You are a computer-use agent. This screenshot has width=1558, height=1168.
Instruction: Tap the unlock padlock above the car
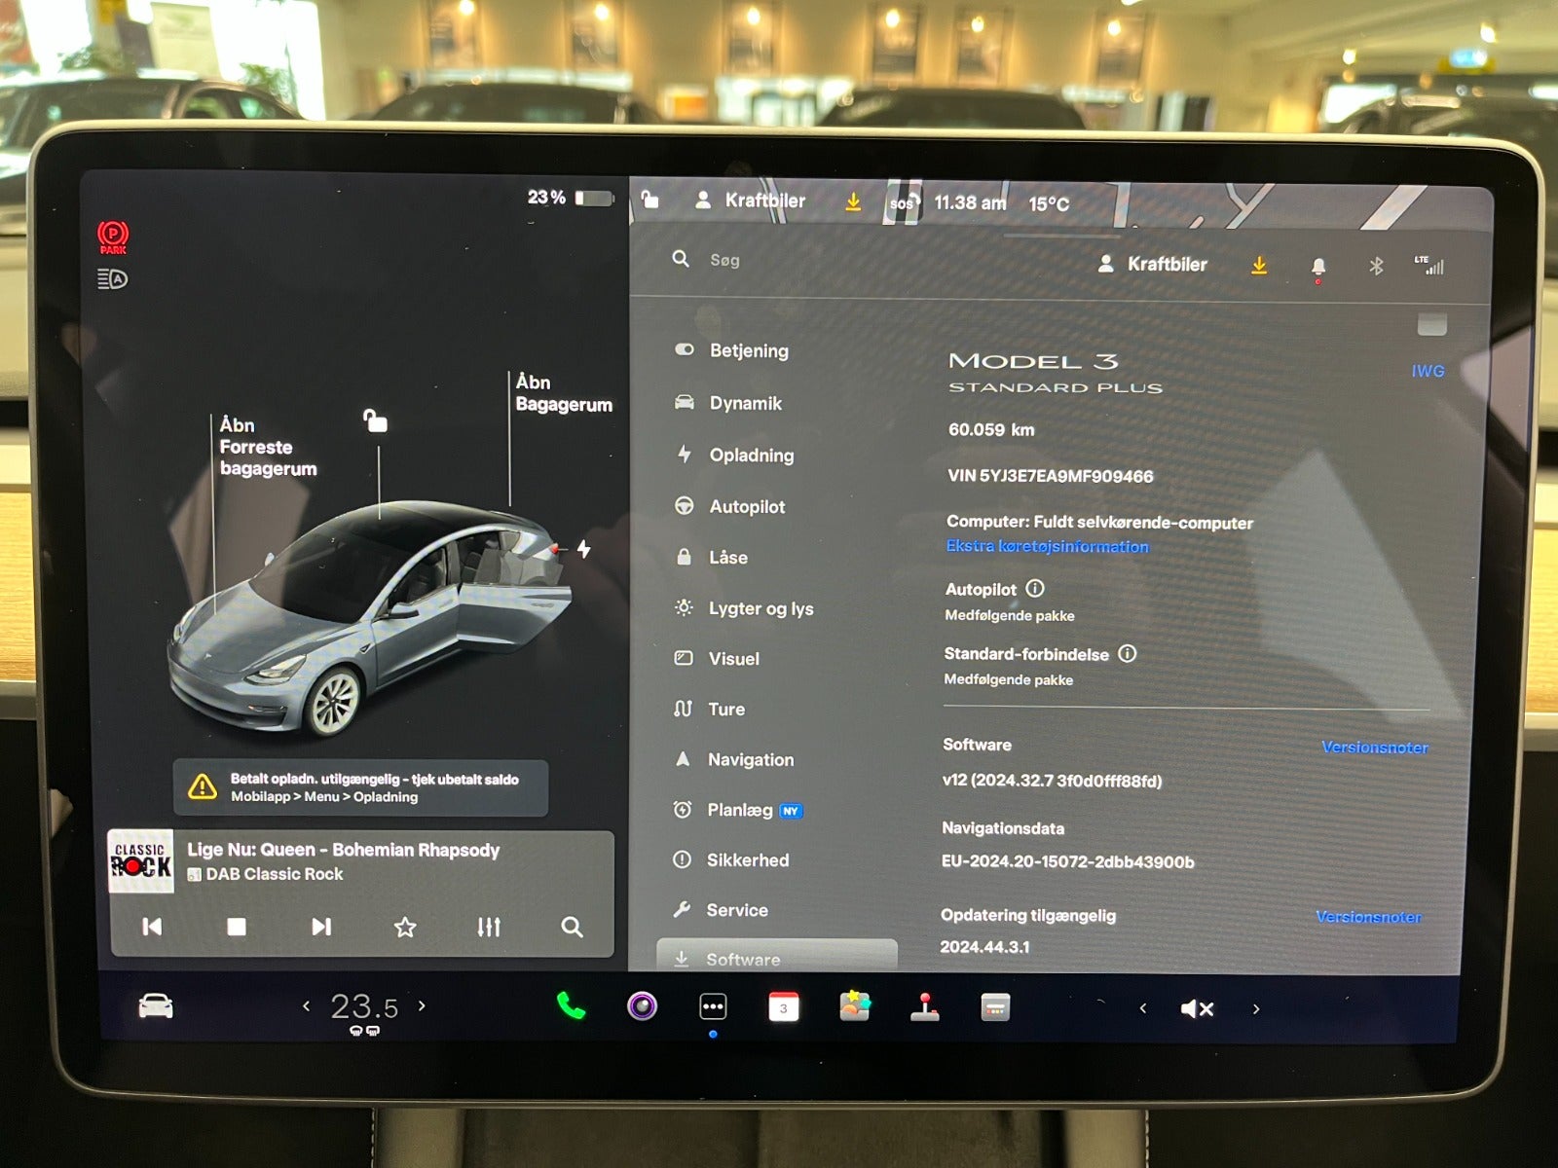(x=375, y=420)
